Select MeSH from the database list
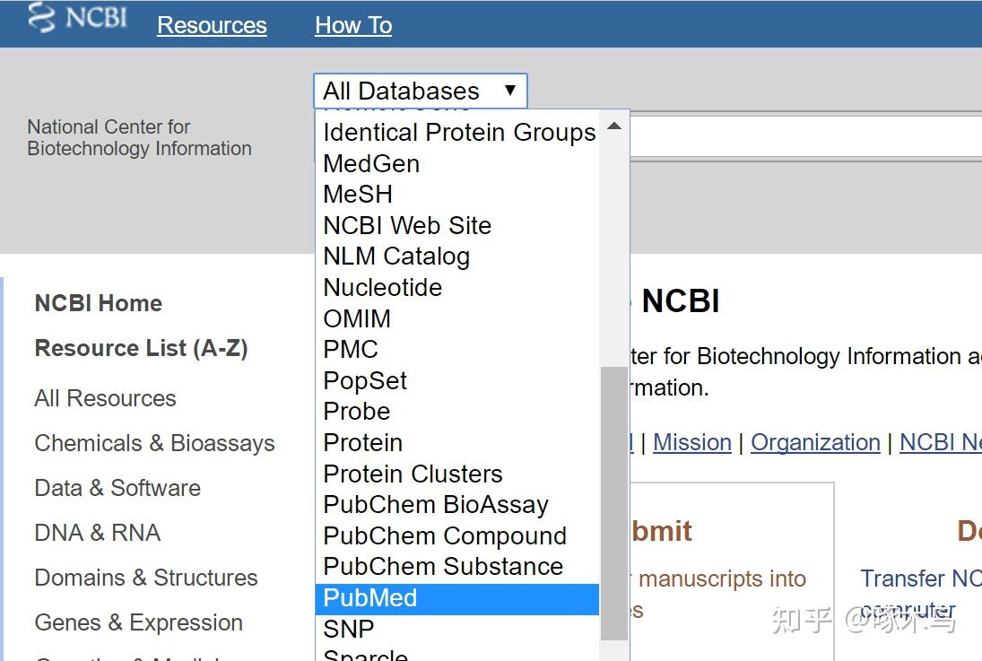 click(357, 194)
